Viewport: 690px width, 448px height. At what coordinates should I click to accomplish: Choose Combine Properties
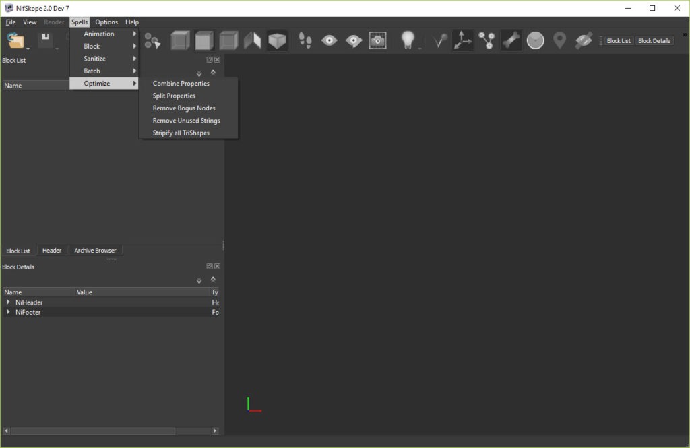(189, 83)
